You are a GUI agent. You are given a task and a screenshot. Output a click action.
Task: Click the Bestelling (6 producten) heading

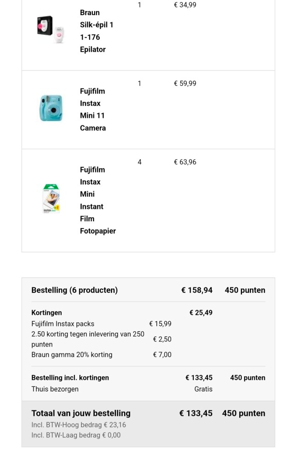tap(74, 290)
